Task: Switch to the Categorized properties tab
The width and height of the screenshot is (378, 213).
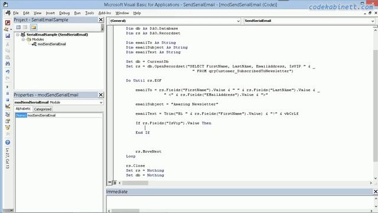Action: (x=43, y=109)
